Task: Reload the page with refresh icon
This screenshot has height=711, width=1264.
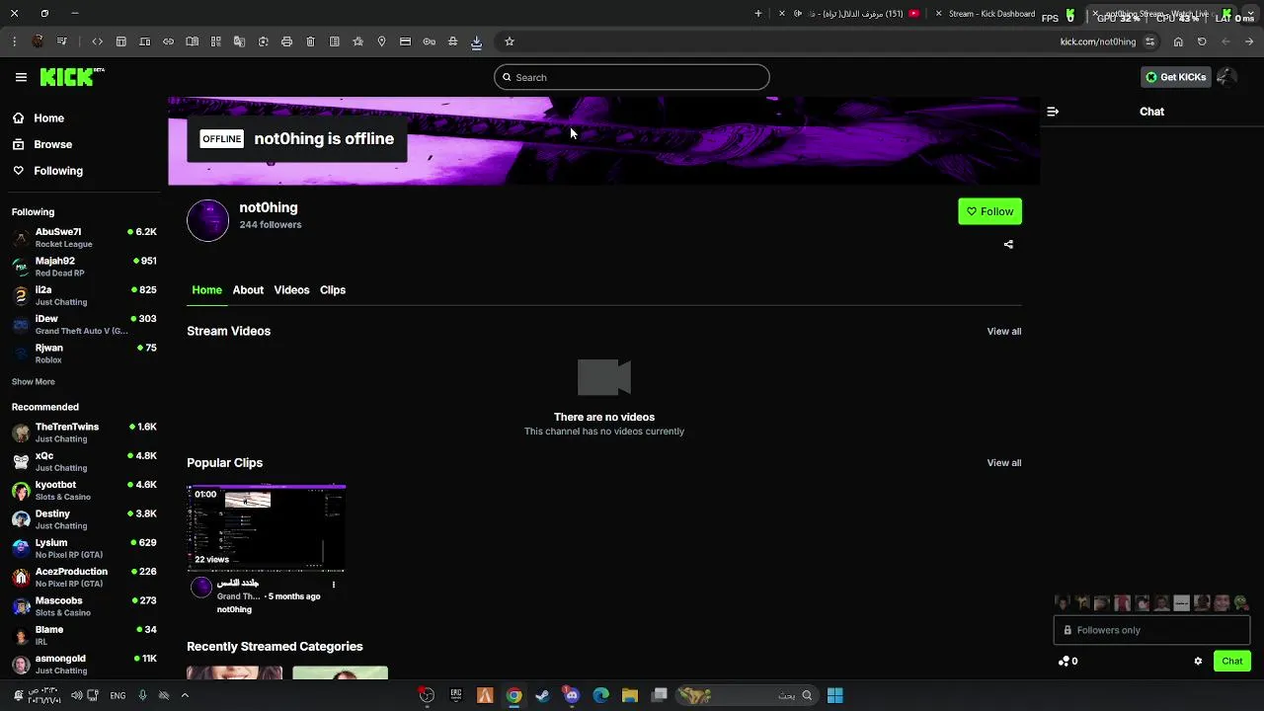Action: (1202, 41)
